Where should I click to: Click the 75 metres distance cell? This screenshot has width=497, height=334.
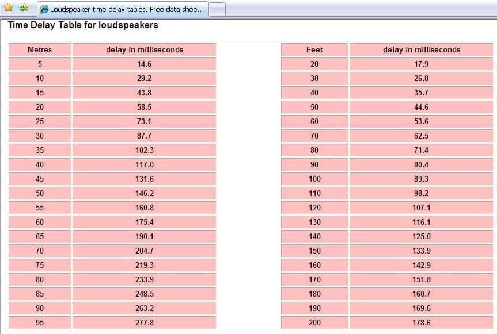pyautogui.click(x=40, y=266)
